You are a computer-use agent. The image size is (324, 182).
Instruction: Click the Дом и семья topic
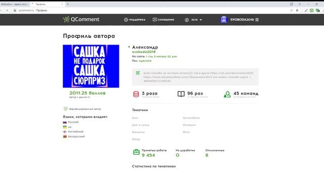pos(141,125)
